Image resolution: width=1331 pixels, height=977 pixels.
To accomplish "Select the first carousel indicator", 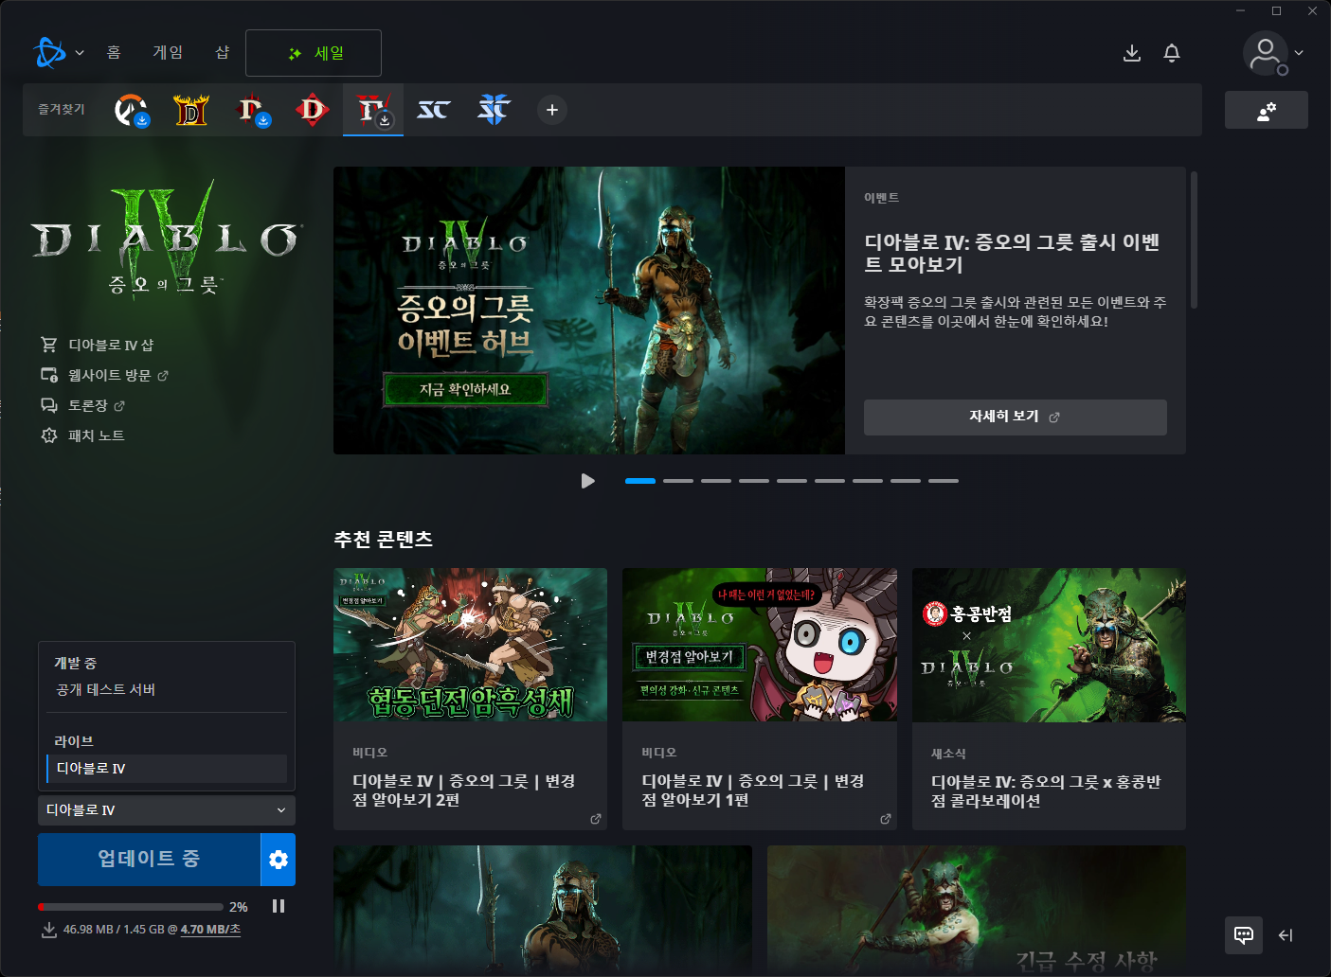I will pos(640,481).
